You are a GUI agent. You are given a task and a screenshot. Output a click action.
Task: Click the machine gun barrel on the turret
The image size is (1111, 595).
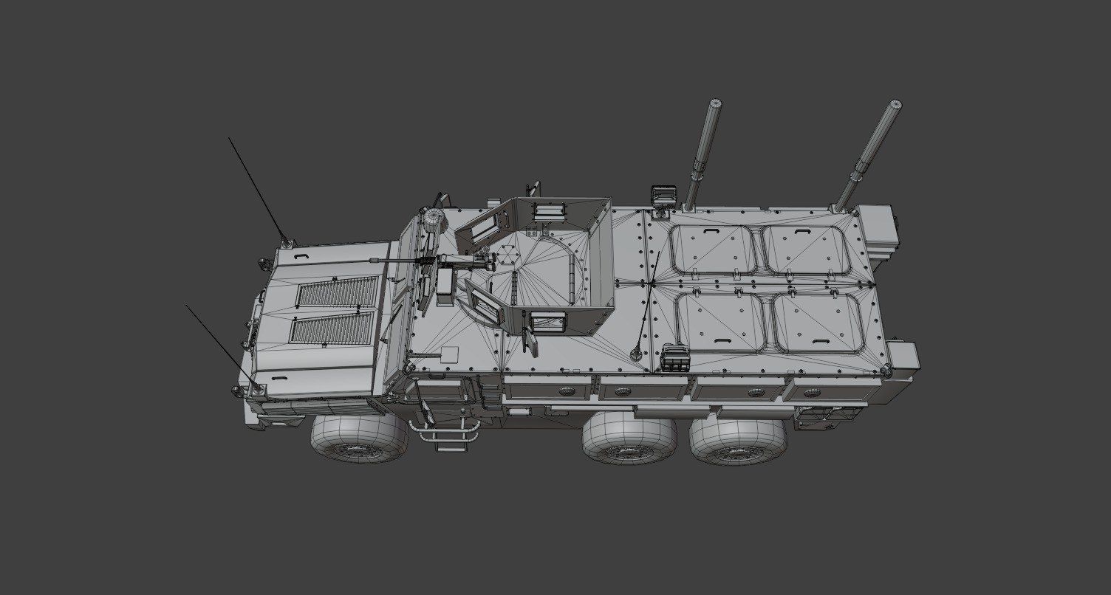392,260
